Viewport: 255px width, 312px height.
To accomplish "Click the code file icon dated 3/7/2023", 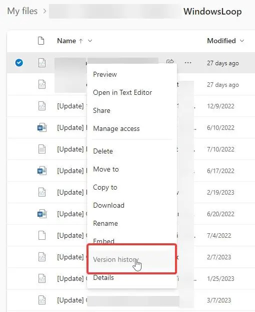I will tap(42, 300).
